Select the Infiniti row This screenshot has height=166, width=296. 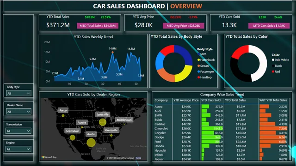(x=221, y=155)
